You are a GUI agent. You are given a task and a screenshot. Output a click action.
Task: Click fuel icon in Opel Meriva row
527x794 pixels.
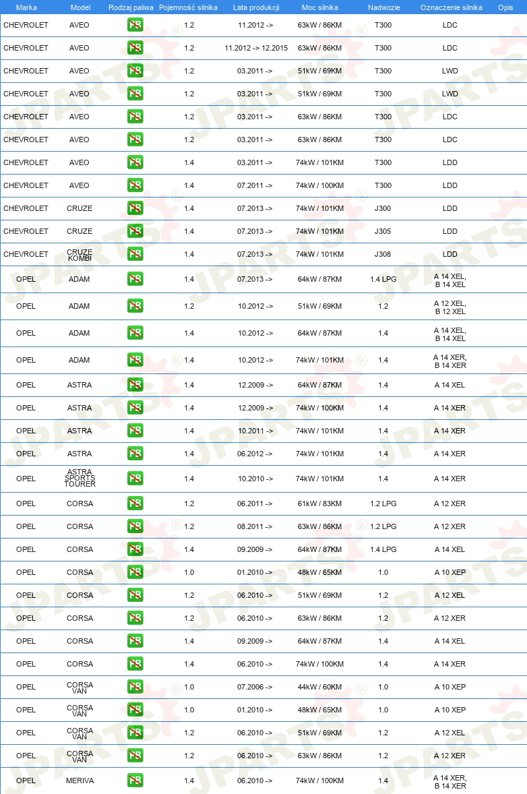(x=135, y=781)
